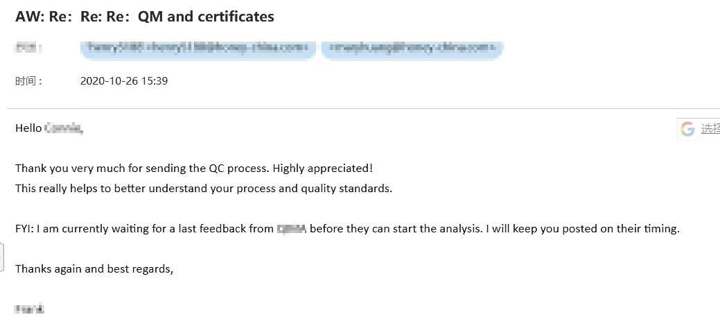
Task: Select the first blurred recipient address chip
Action: 198,48
